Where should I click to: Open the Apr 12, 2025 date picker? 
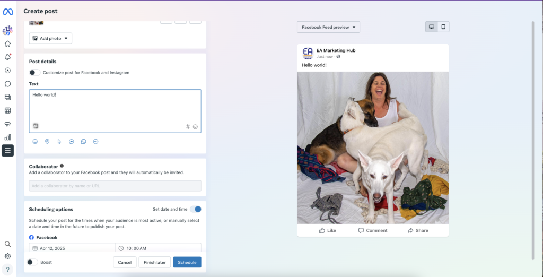pos(72,248)
